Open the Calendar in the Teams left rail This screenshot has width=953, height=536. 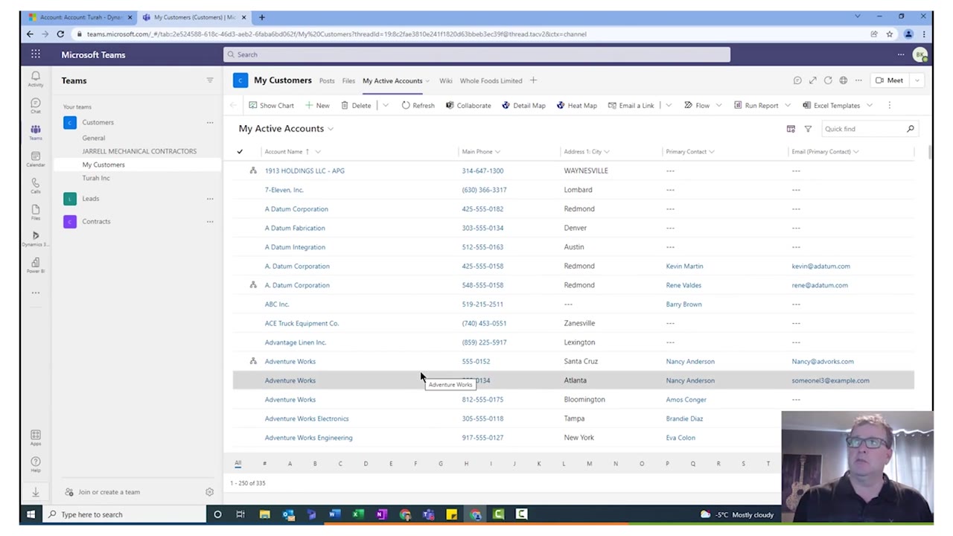click(x=35, y=156)
